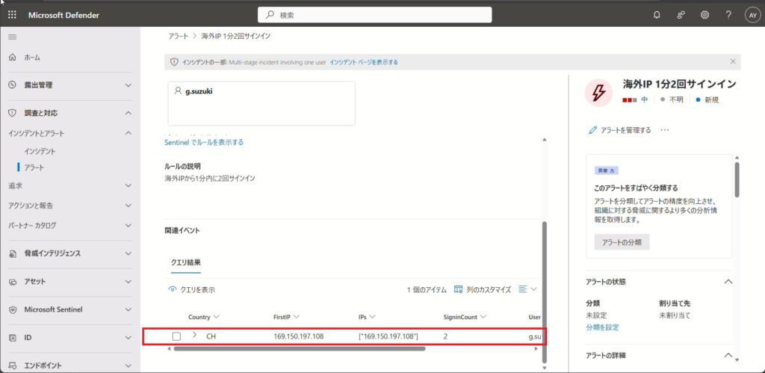
Task: Expand the CH result row chevron
Action: click(194, 336)
